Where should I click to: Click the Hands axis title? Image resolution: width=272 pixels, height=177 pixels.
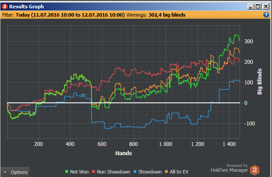[124, 153]
